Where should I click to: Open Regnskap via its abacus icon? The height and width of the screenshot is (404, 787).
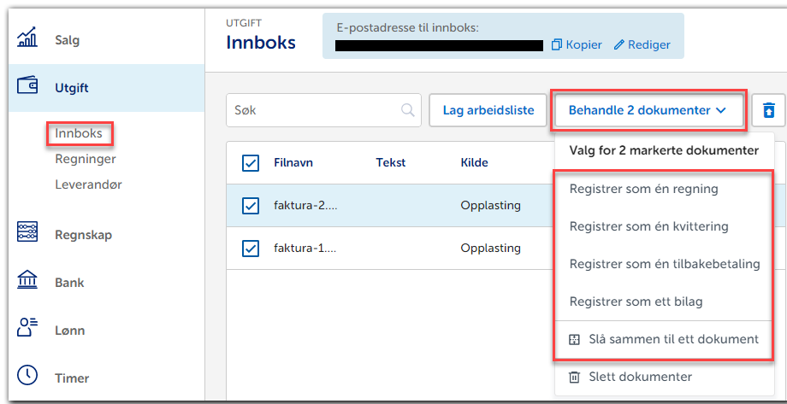27,234
